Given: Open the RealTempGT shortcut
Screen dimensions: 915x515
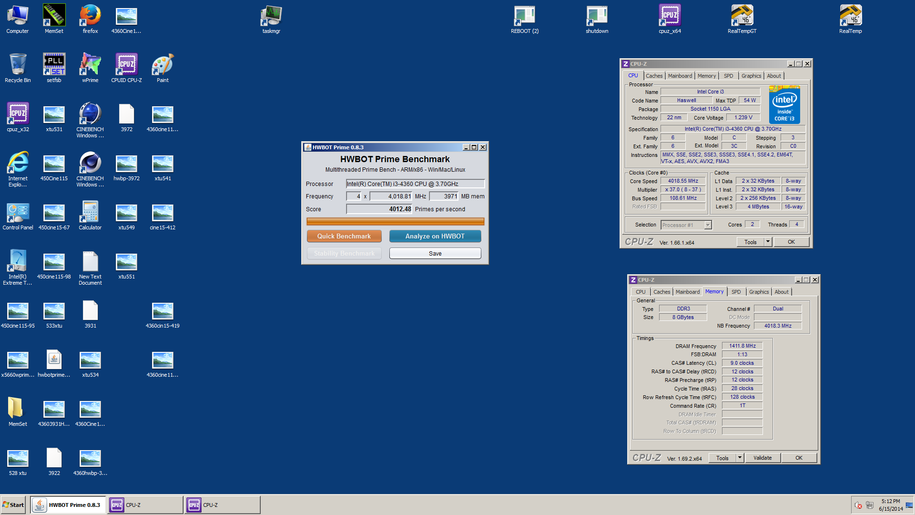Looking at the screenshot, I should coord(742,19).
